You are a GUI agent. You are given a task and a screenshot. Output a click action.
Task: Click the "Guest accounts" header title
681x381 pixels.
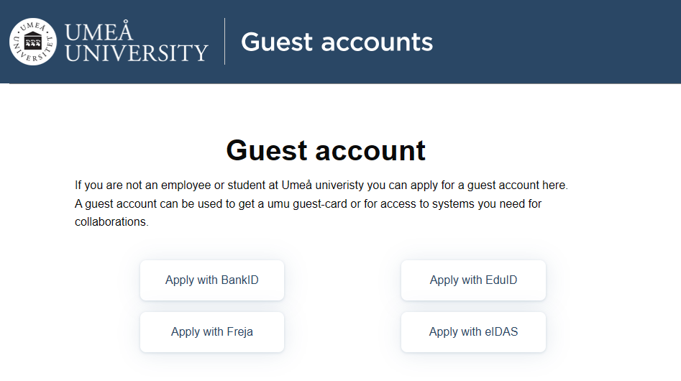337,42
